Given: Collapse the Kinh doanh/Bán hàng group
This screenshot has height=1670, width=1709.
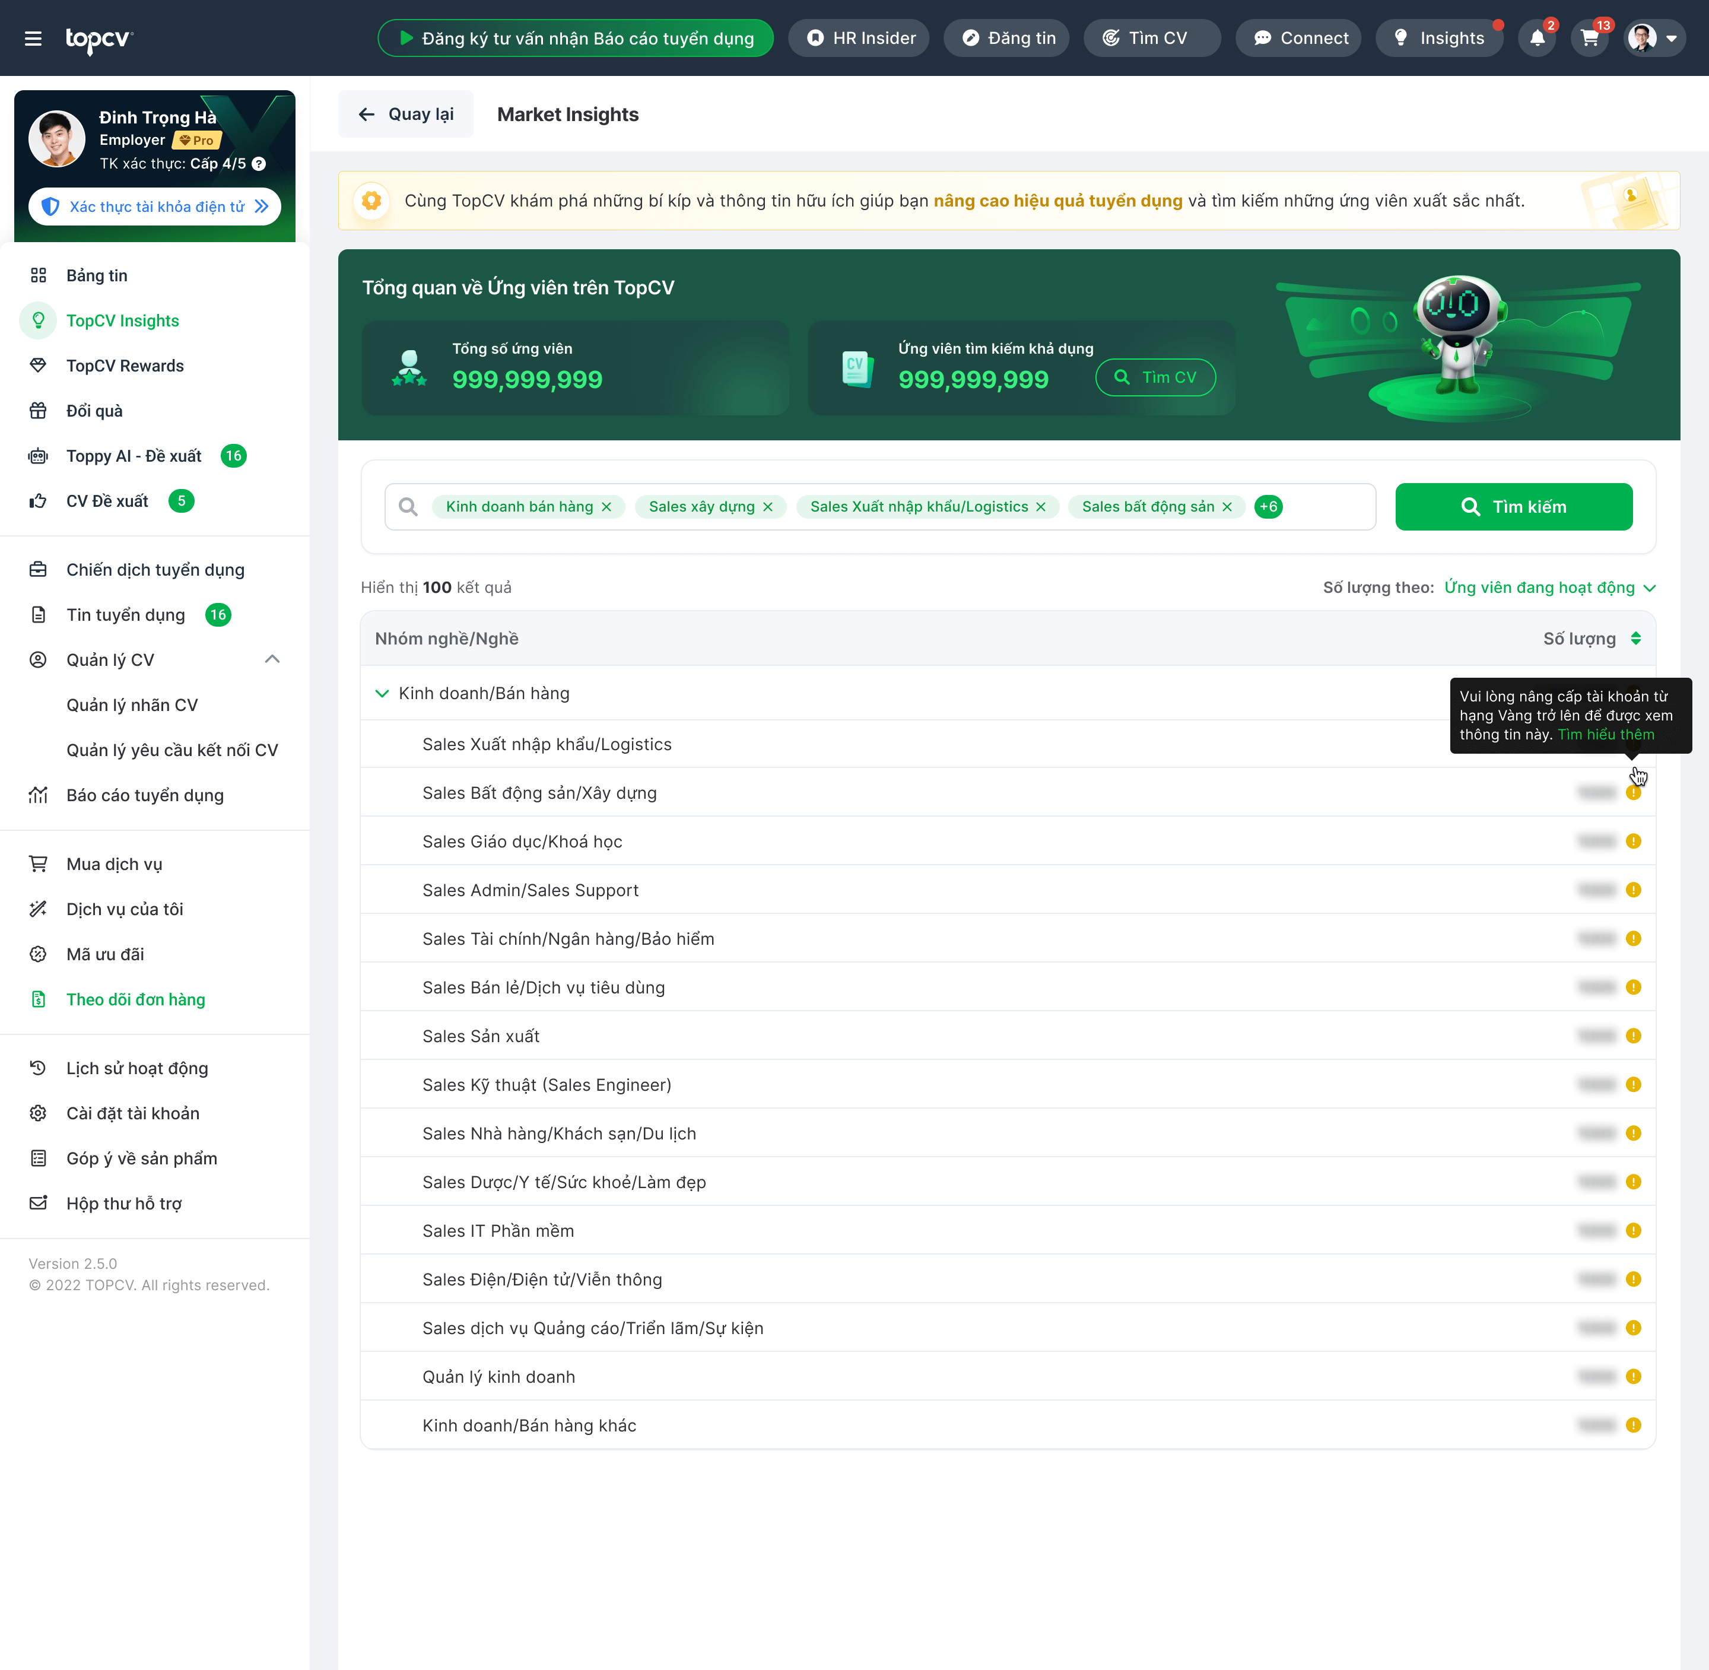Looking at the screenshot, I should pyautogui.click(x=382, y=693).
